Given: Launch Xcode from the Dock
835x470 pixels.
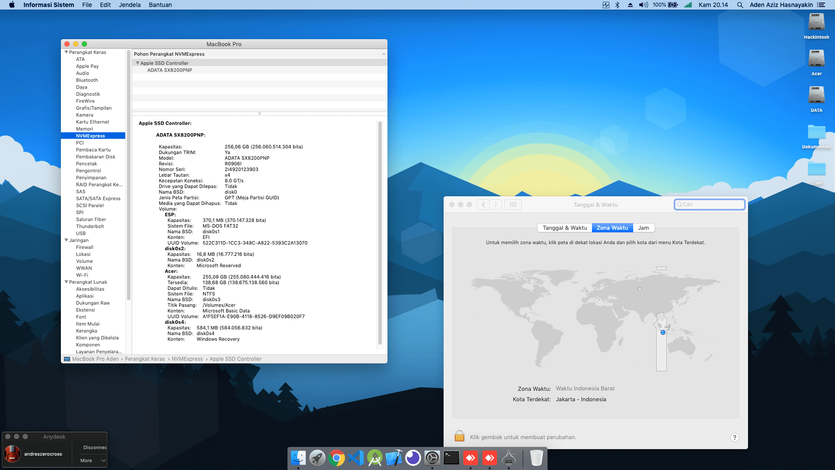Looking at the screenshot, I should (x=394, y=458).
